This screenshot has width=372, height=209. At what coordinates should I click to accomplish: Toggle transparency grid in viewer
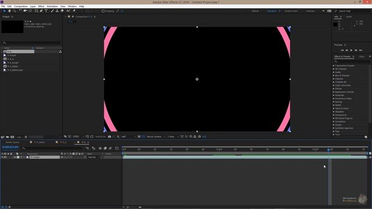(144, 137)
